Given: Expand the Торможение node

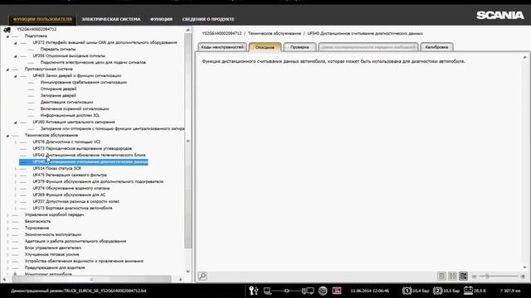Looking at the screenshot, I should click(x=7, y=228).
